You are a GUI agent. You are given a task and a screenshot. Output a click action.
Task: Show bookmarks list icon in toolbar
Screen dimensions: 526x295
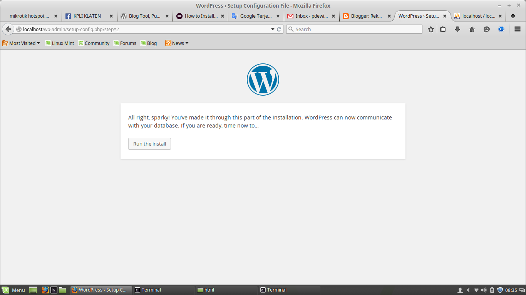pyautogui.click(x=443, y=29)
